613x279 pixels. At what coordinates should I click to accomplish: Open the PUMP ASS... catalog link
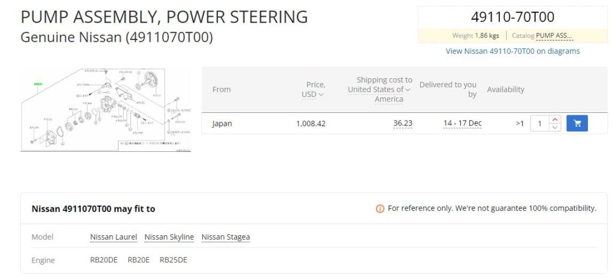[x=554, y=36]
